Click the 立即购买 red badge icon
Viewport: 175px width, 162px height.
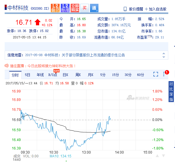tap(75, 8)
